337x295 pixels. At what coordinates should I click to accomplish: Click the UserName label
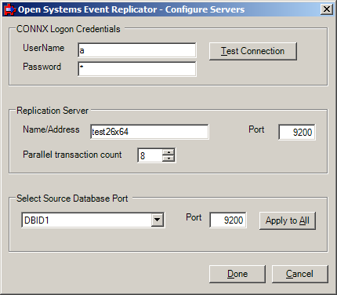(x=44, y=48)
